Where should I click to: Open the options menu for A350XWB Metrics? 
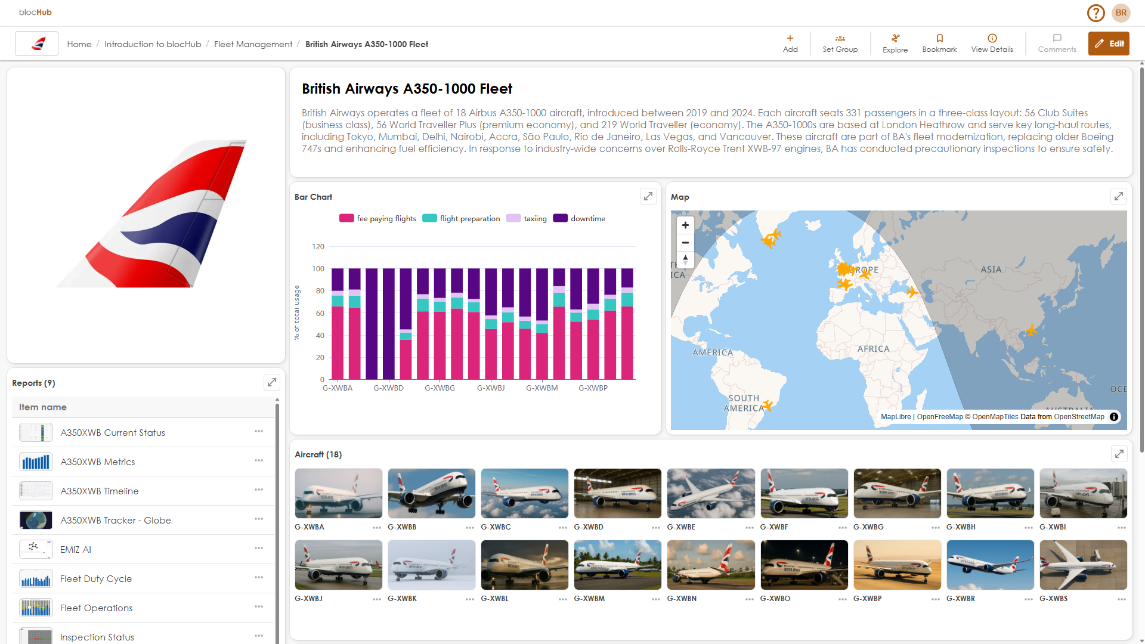258,460
